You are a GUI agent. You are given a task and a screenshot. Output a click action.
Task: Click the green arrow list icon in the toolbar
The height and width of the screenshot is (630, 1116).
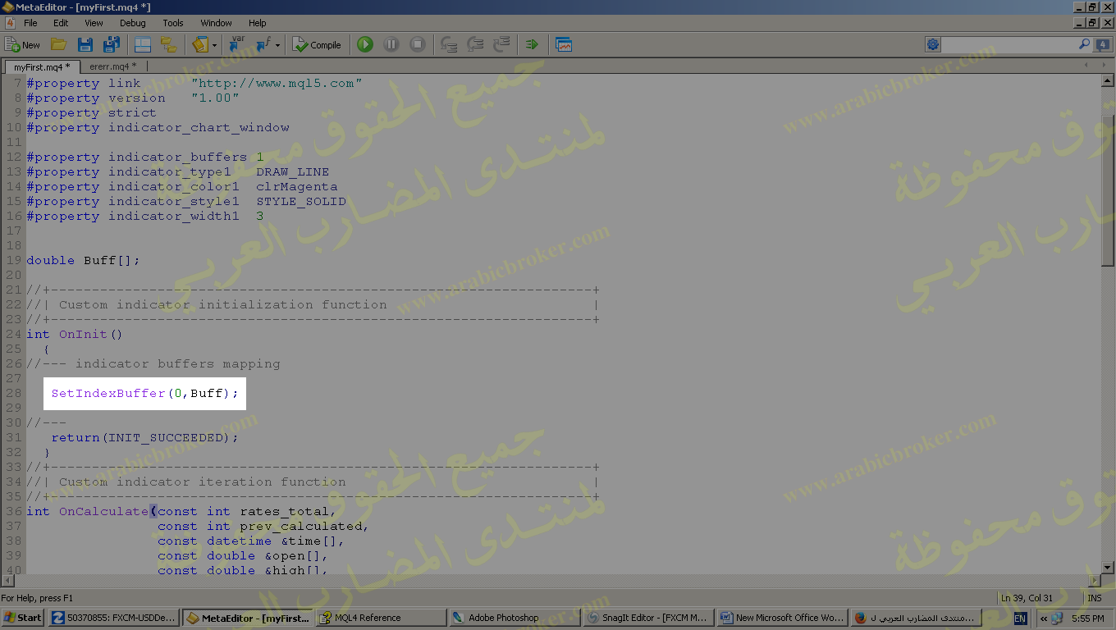532,44
